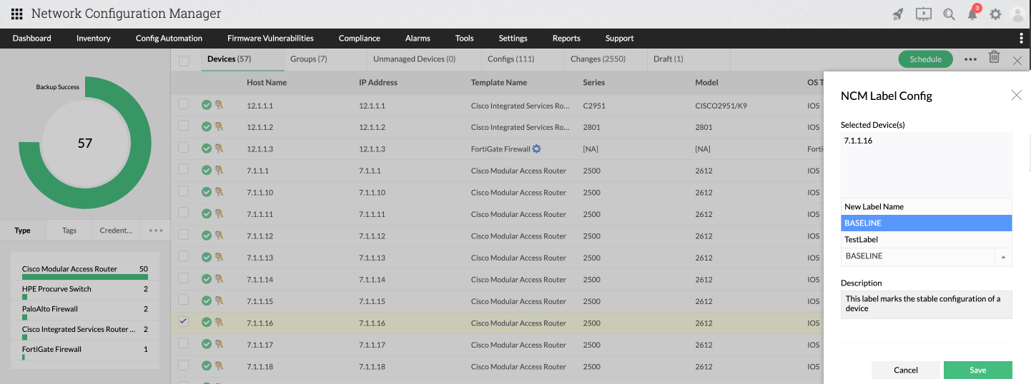
Task: Click key credential icon for host 7.1.1.13
Action: 219,258
